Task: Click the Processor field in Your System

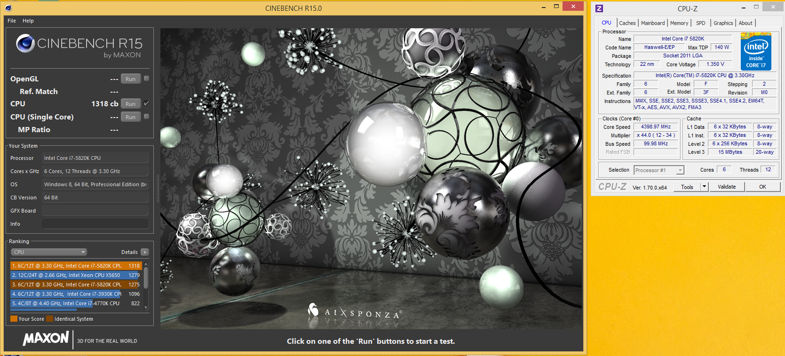Action: click(95, 158)
